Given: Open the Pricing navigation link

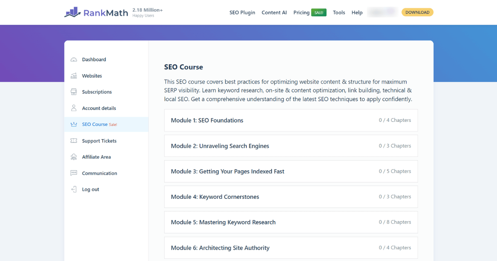Looking at the screenshot, I should [302, 12].
